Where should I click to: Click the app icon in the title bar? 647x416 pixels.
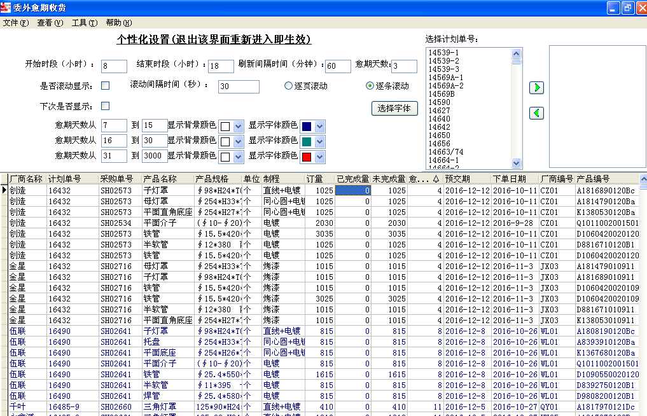(x=5, y=8)
